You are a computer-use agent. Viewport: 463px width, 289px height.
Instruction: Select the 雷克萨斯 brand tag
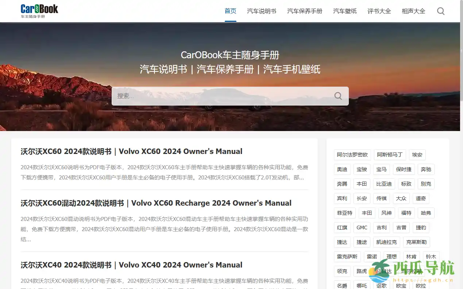tap(347, 257)
